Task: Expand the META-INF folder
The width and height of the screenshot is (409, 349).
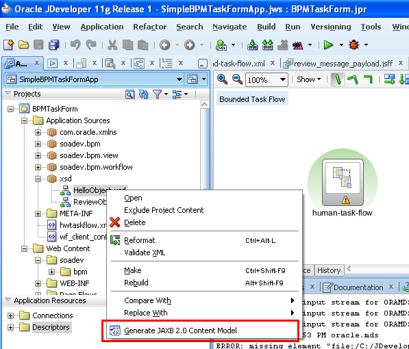Action: [x=38, y=214]
